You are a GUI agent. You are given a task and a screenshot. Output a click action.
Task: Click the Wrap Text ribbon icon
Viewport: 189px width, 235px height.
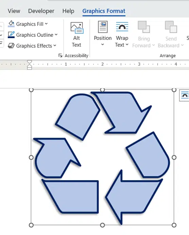pos(122,27)
